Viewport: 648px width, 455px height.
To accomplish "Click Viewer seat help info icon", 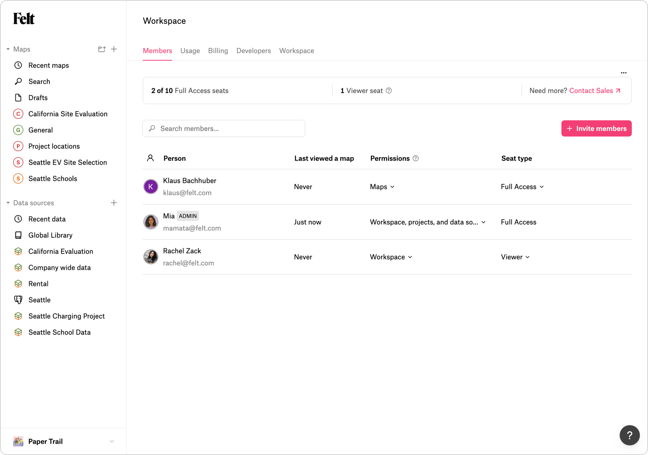I will [389, 91].
